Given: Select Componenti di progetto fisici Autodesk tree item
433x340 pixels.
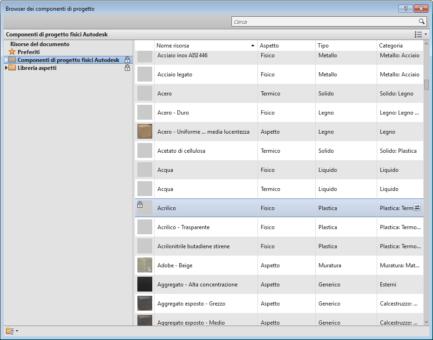Looking at the screenshot, I should 68,60.
